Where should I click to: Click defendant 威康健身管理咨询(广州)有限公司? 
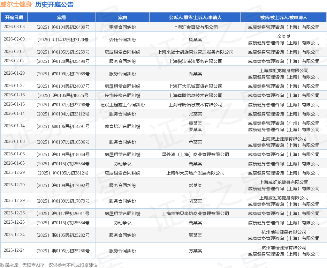[x=284, y=123]
